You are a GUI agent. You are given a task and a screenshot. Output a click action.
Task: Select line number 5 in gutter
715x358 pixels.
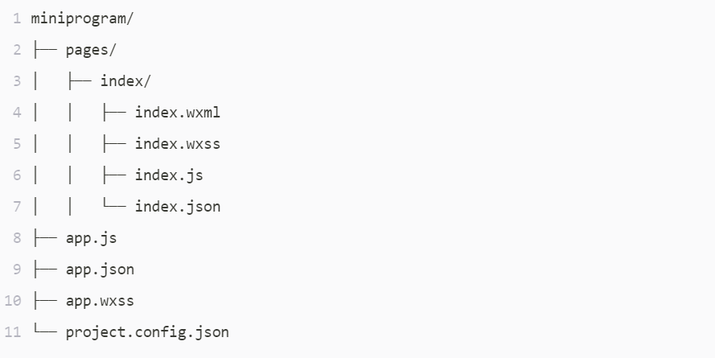click(x=17, y=144)
